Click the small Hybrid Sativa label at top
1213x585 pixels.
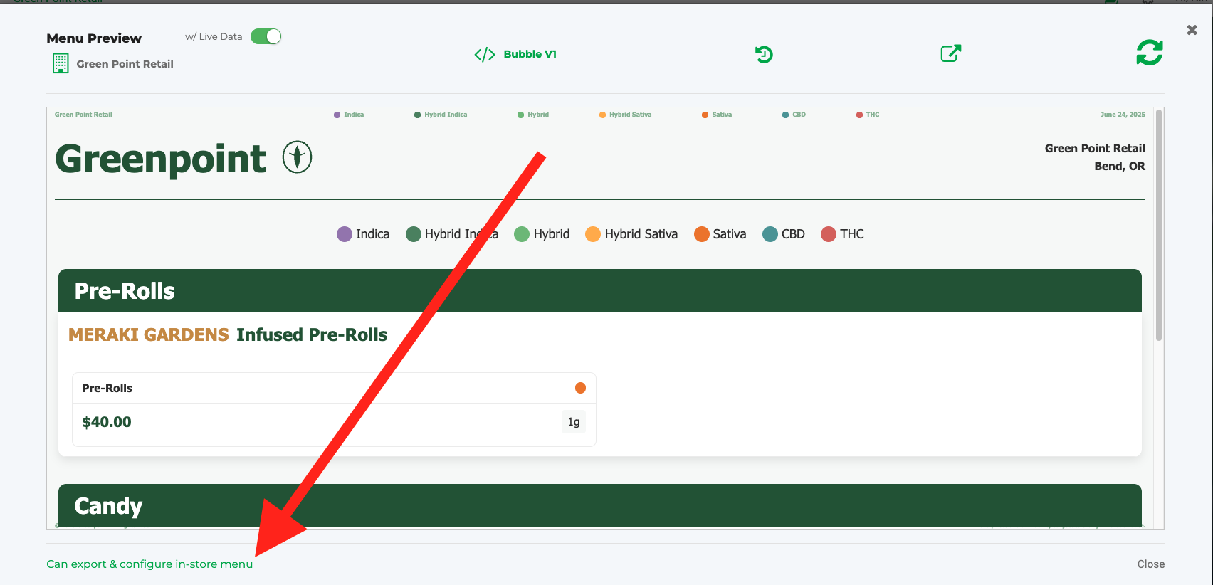click(630, 115)
